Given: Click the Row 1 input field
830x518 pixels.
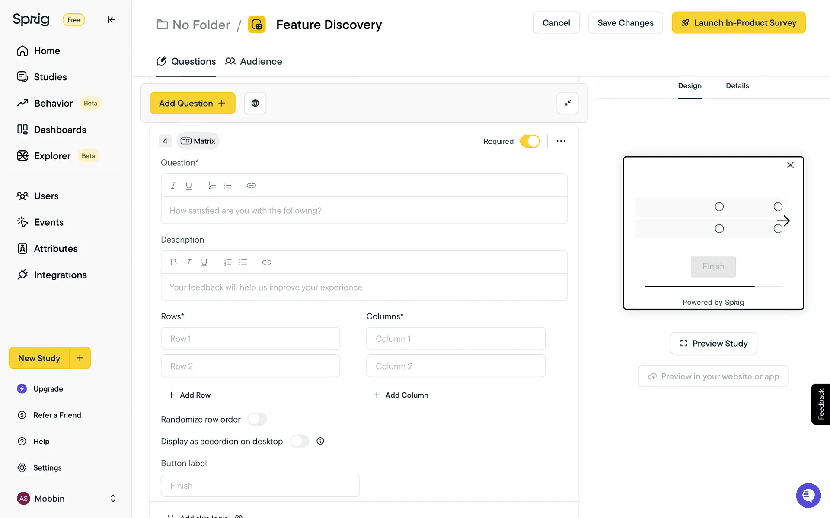Looking at the screenshot, I should tap(250, 339).
